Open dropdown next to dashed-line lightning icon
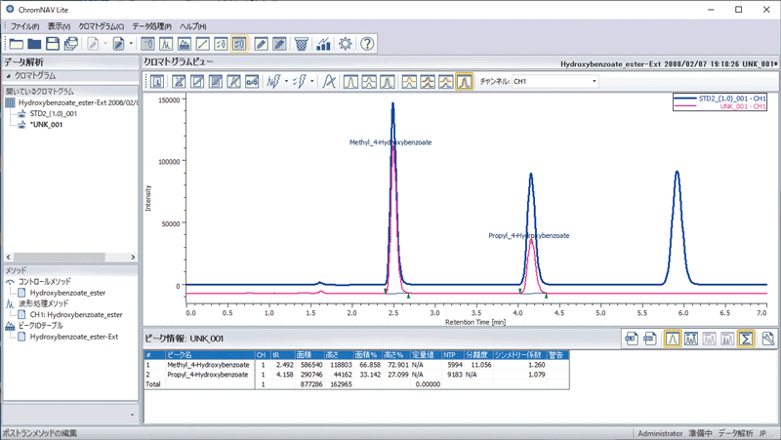Screen dimensions: 781x440 tap(312, 82)
